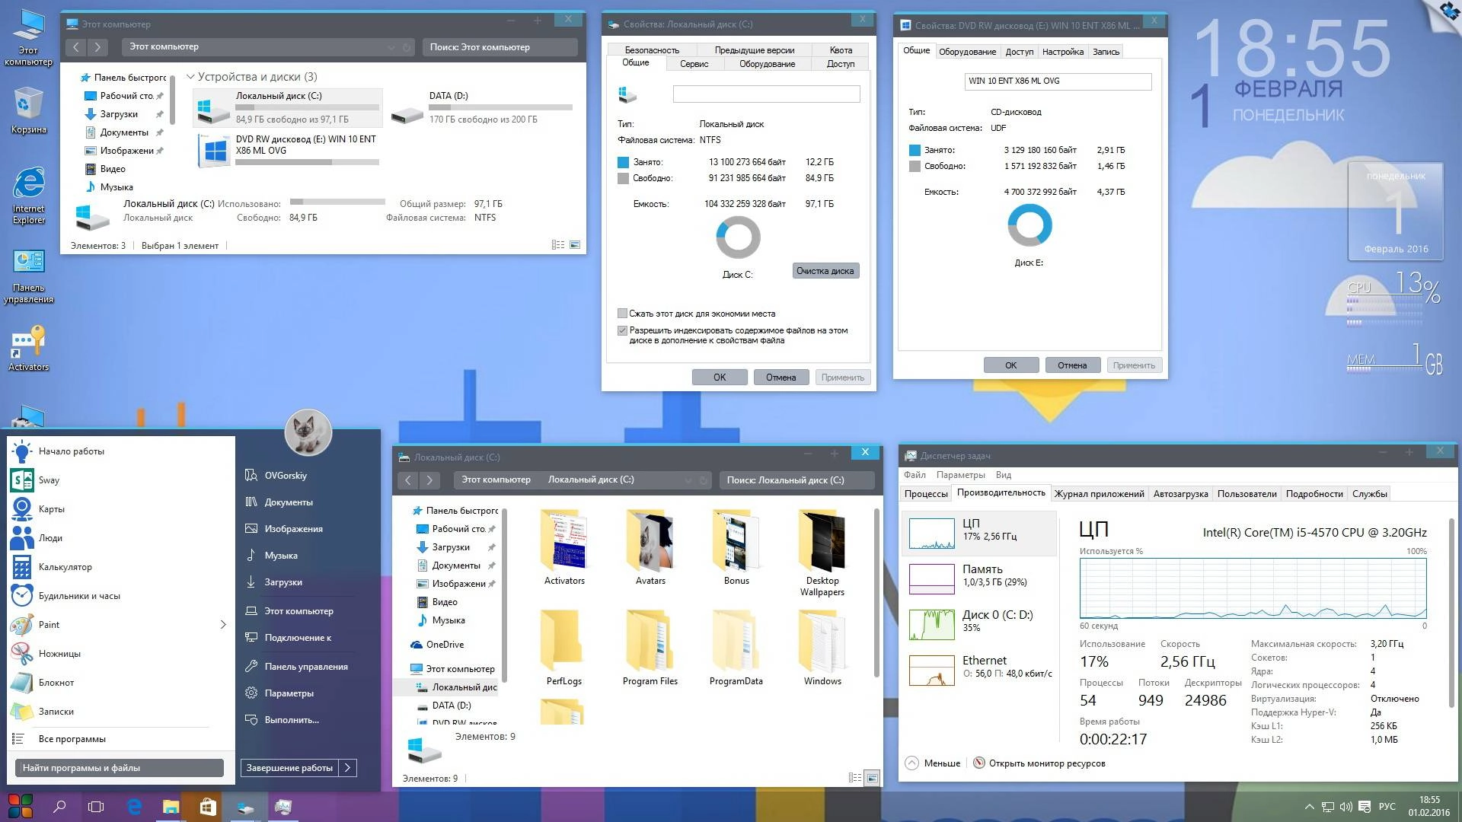Open taskbar search magnifier
The width and height of the screenshot is (1462, 822).
point(59,807)
